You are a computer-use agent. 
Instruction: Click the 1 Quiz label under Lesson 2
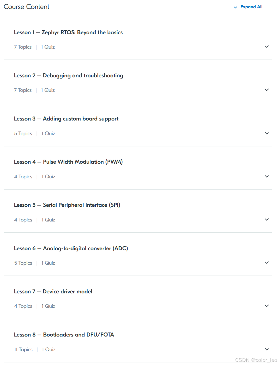48,90
